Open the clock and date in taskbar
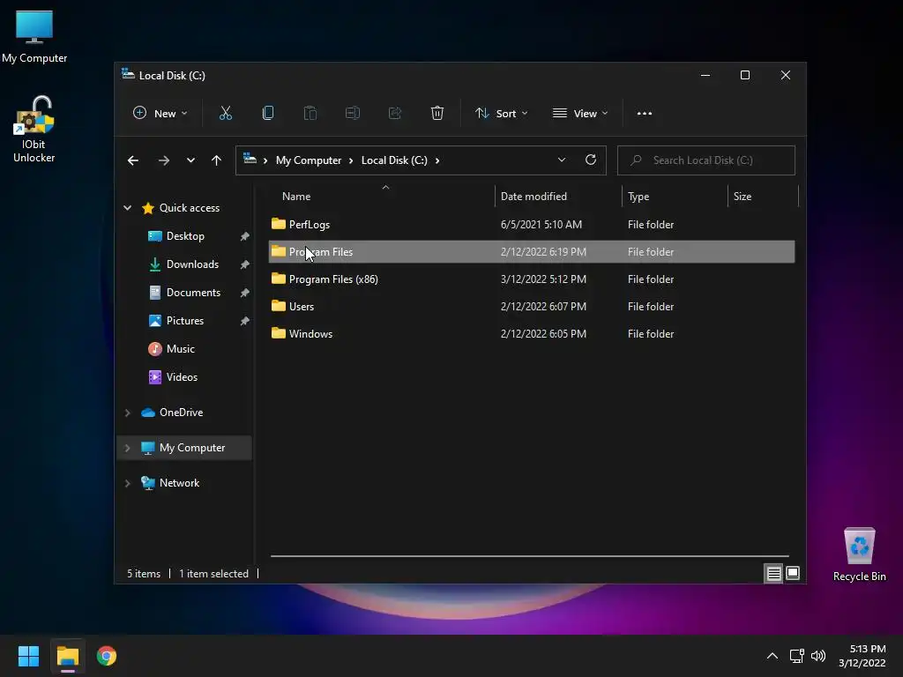The width and height of the screenshot is (903, 677). 862,656
